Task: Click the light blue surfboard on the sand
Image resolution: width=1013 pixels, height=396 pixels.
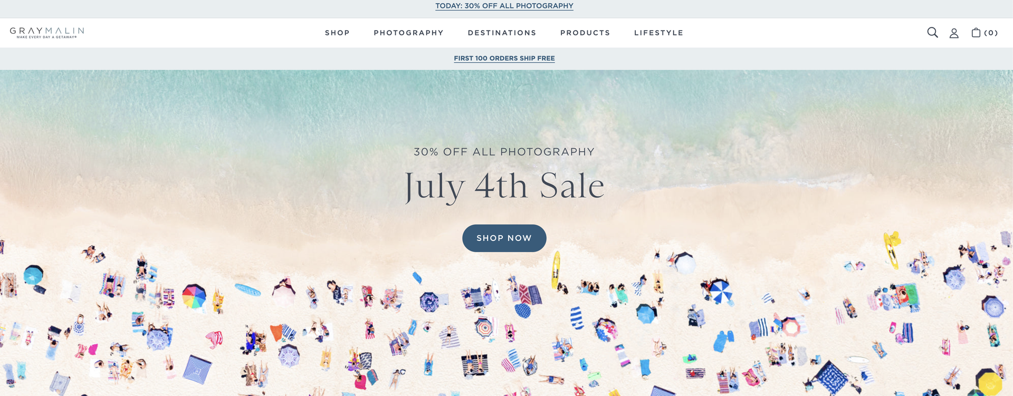Action: [x=247, y=290]
